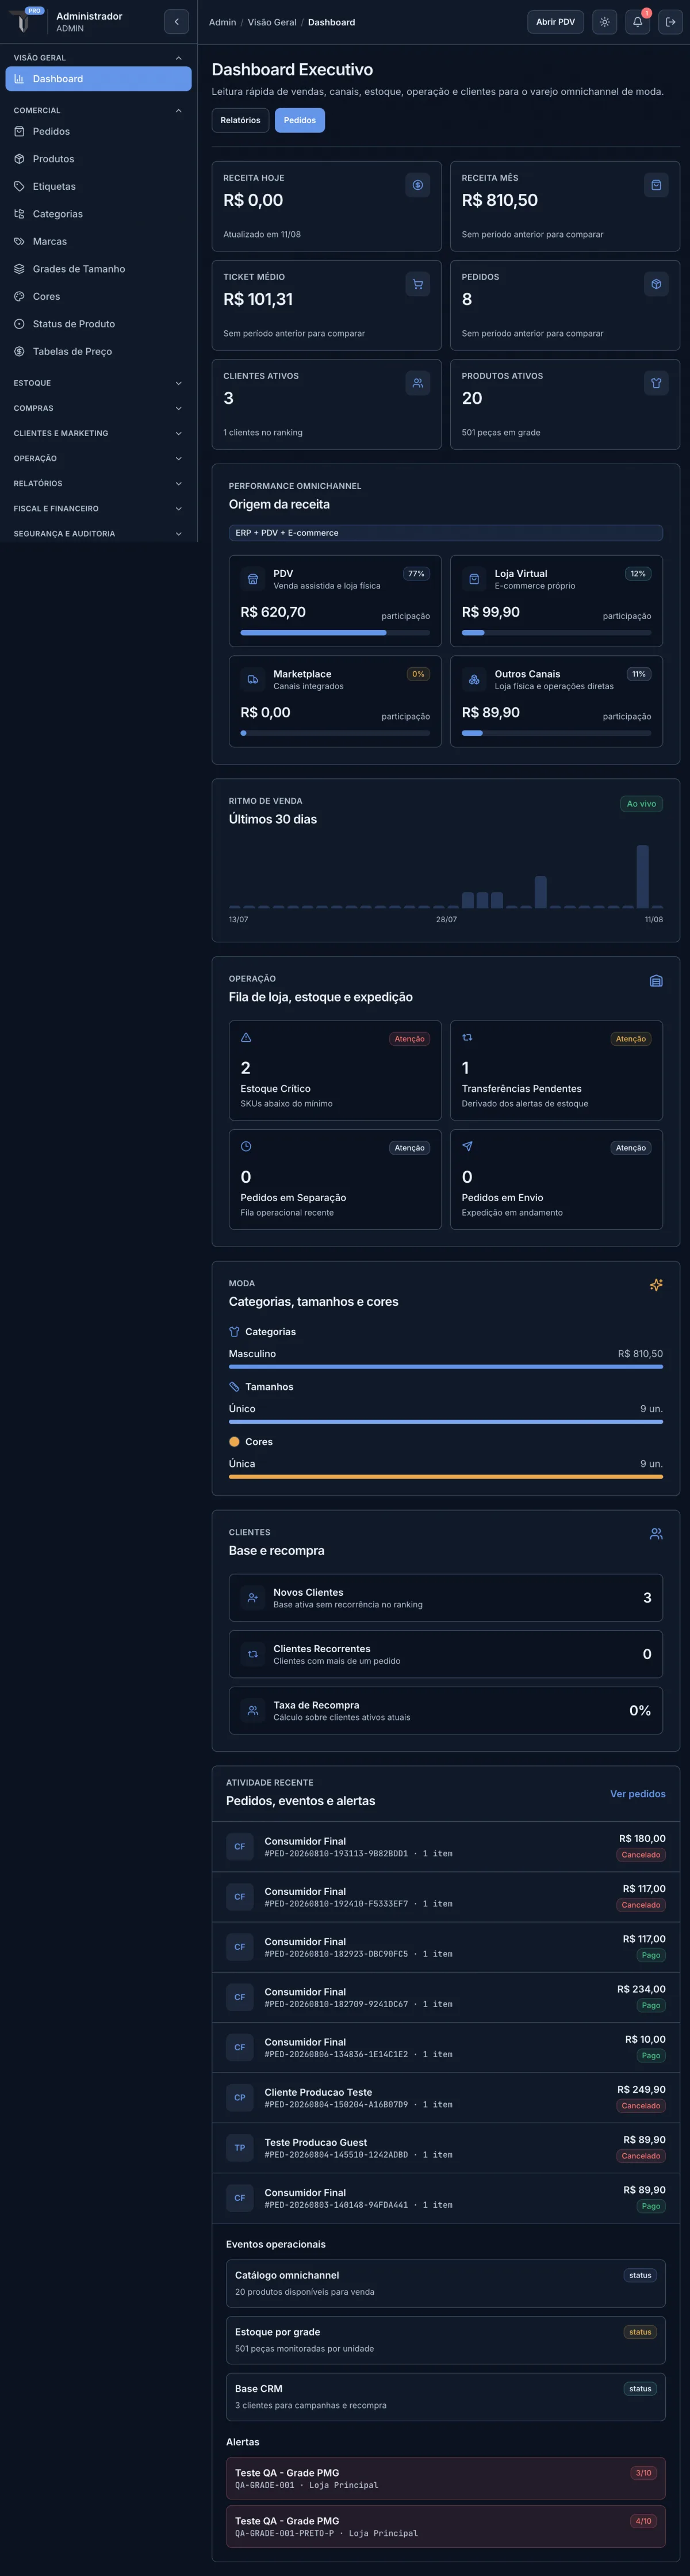Click the Catálogo omnichannel event card

(x=446, y=2284)
